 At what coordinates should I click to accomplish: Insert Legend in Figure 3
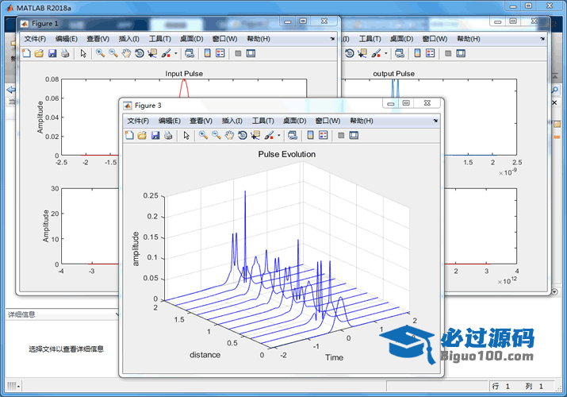coord(324,135)
